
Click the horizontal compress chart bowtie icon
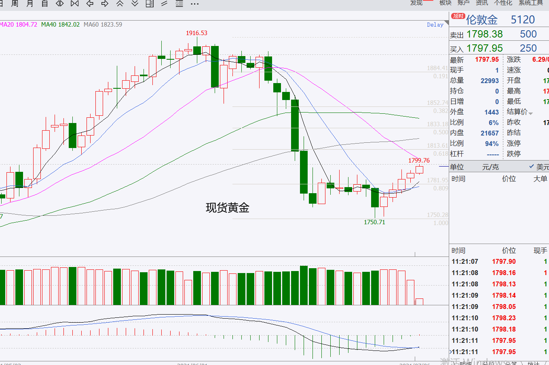point(75,4)
